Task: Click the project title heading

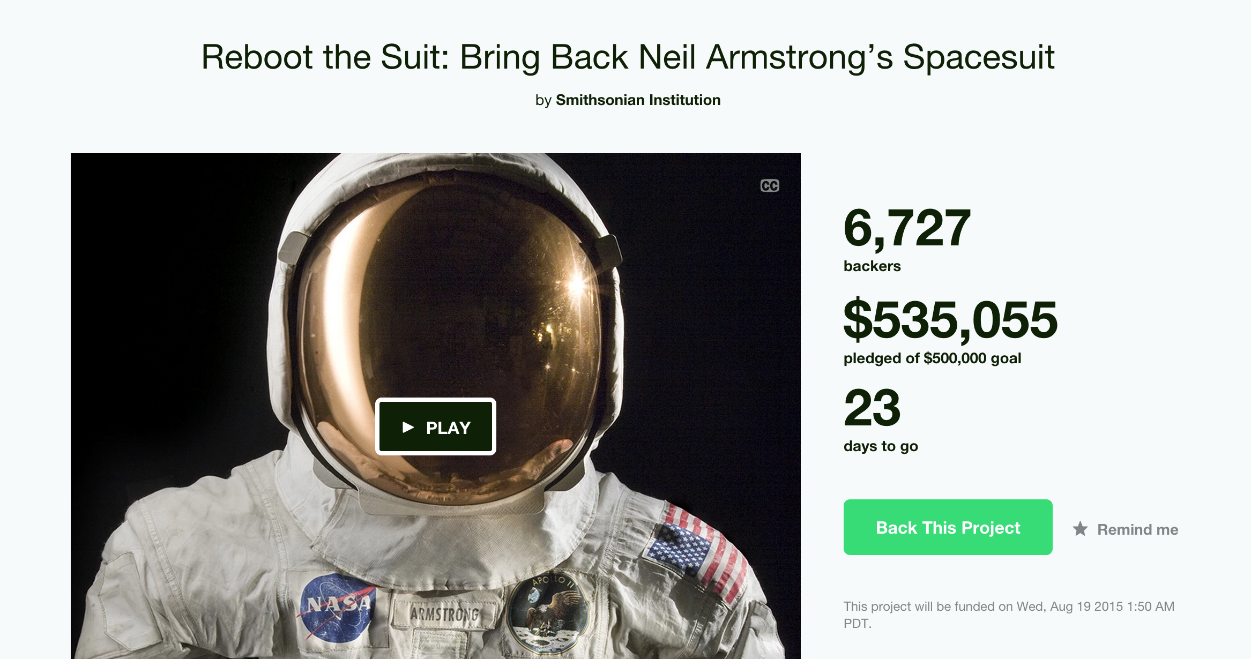Action: tap(628, 57)
